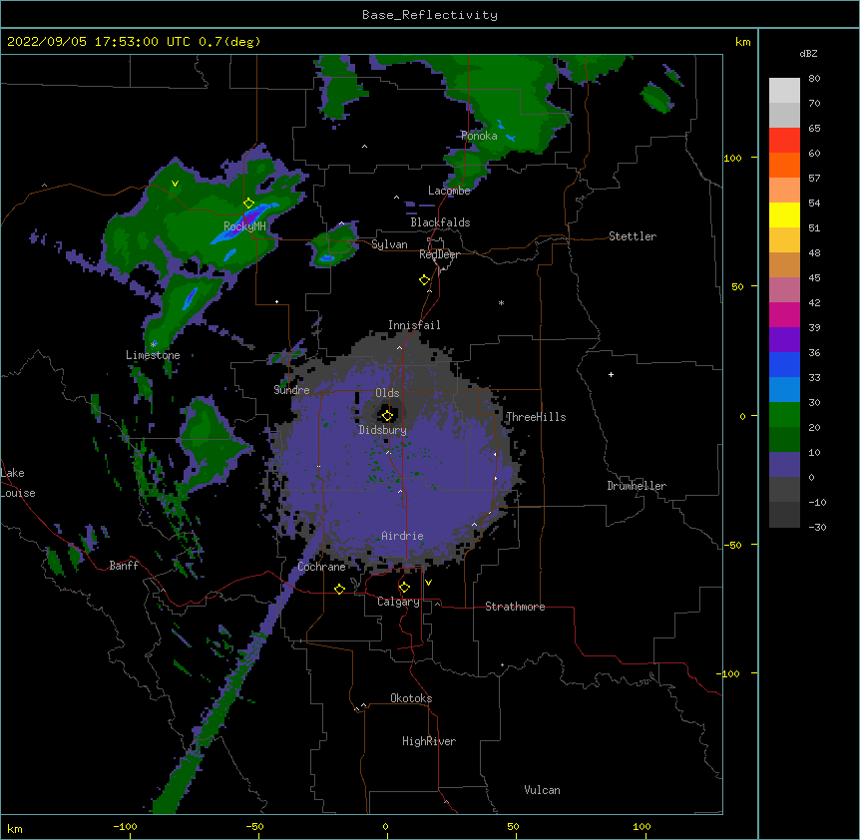Viewport: 860px width, 840px height.
Task: Click the yellow marker south of Red Deer
Action: (x=425, y=280)
